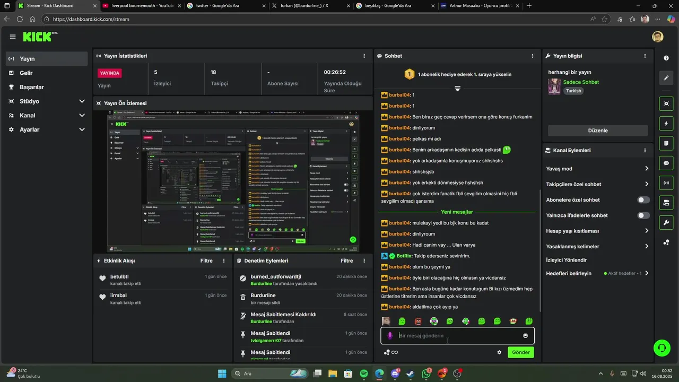Image resolution: width=679 pixels, height=382 pixels.
Task: Click the scroll-down arrow atop chat
Action: tap(457, 89)
